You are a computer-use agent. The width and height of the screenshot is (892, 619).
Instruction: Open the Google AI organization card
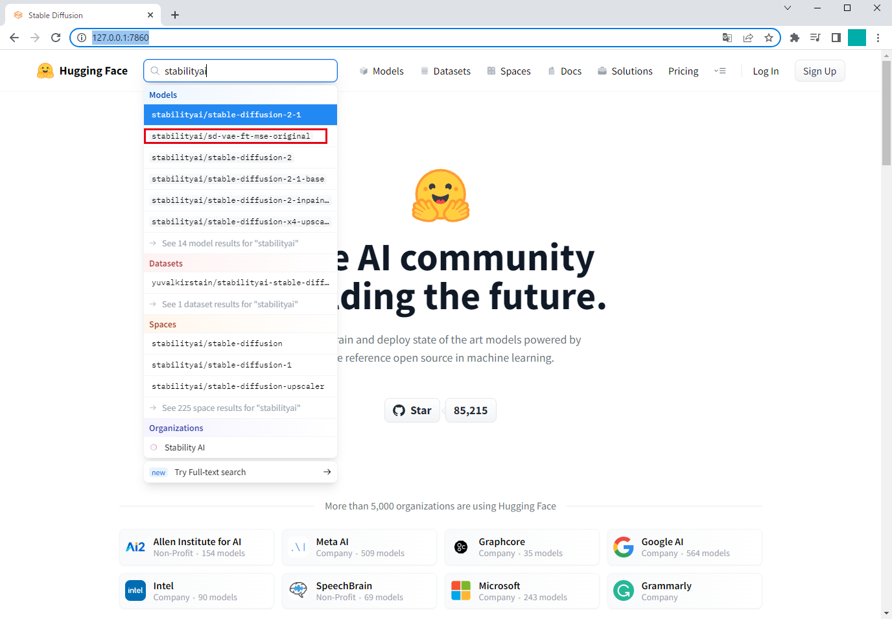click(685, 547)
